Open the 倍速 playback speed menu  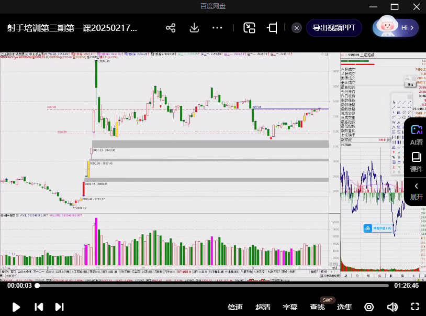coord(236,307)
